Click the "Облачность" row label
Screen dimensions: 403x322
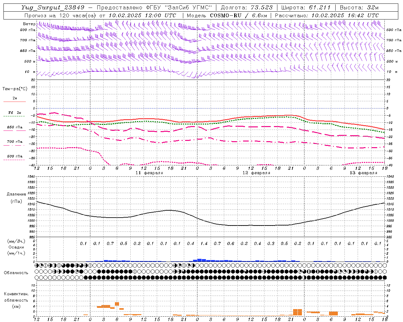[x=16, y=273]
